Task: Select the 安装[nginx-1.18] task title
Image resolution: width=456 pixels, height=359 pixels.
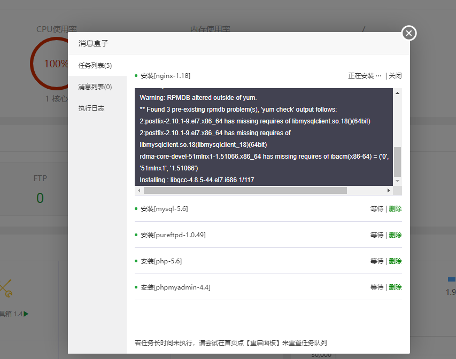Action: pyautogui.click(x=166, y=76)
